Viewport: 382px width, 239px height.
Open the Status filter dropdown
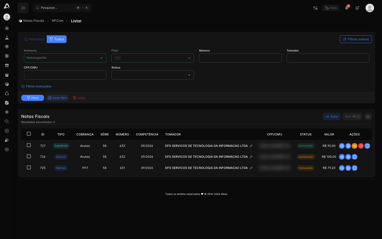pos(153,75)
